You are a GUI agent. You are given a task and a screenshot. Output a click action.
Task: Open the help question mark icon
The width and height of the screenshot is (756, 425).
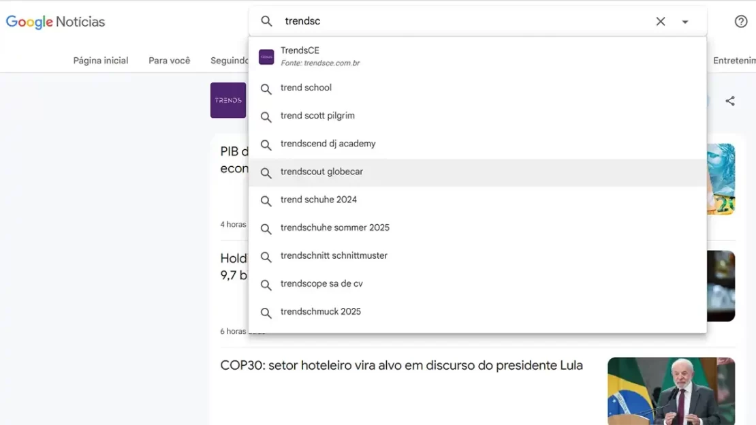(x=741, y=21)
